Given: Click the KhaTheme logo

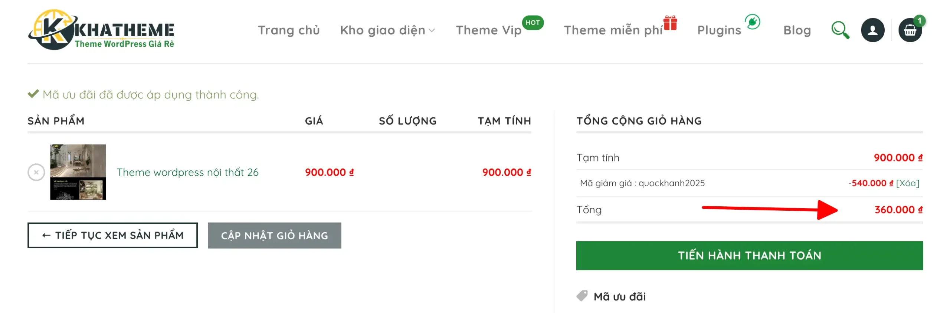Looking at the screenshot, I should (101, 30).
